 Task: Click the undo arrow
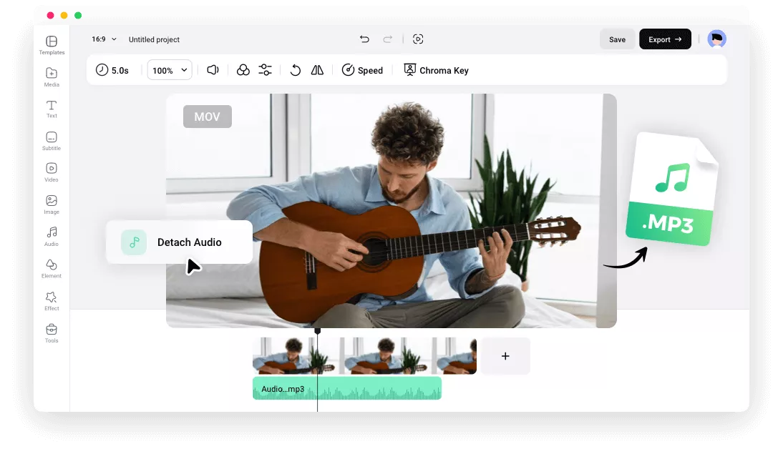[x=364, y=39]
